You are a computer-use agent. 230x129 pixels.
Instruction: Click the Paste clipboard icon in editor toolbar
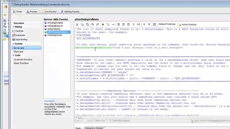[87, 24]
